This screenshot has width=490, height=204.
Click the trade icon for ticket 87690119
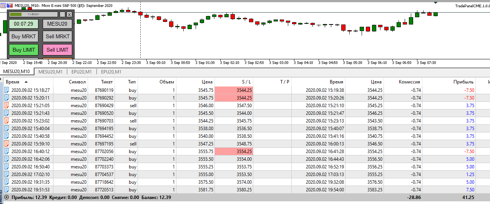7,90
